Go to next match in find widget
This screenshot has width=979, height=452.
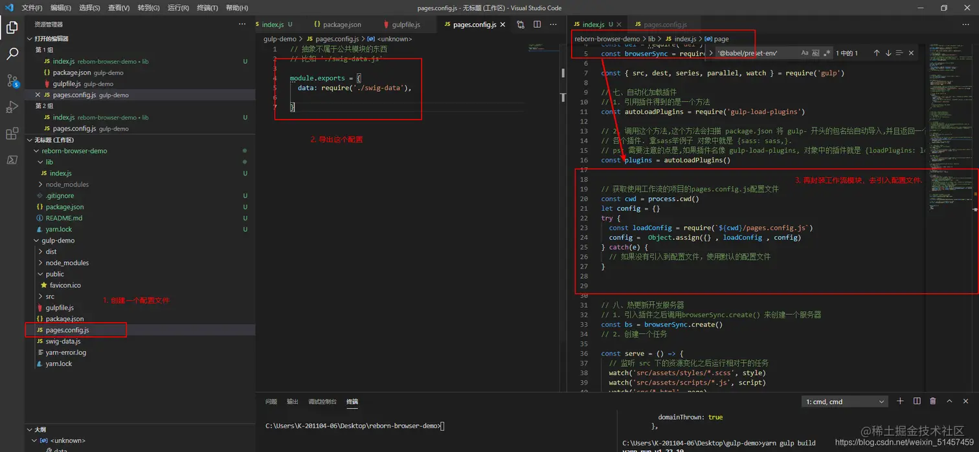(888, 53)
